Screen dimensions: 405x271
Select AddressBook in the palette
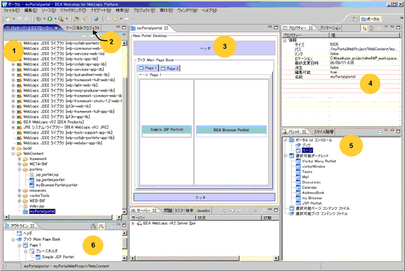coord(313,193)
